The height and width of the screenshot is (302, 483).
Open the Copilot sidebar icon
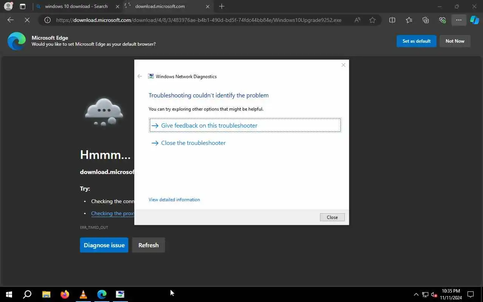474,20
